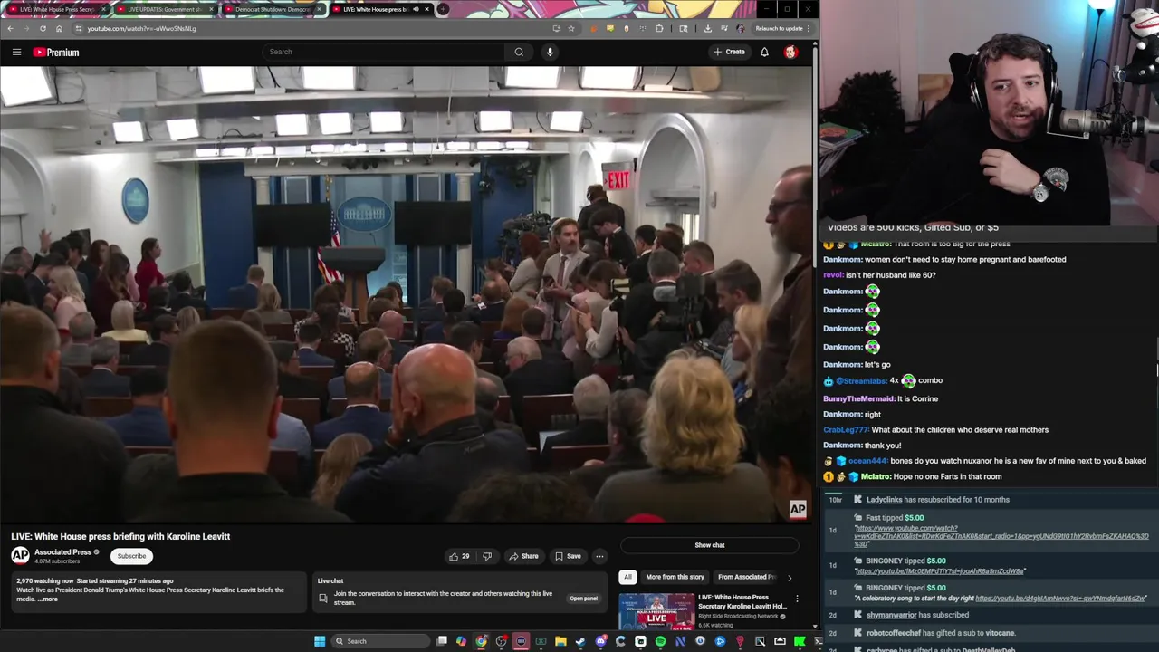Image resolution: width=1159 pixels, height=652 pixels.
Task: Reload the page in Chrome
Action: (x=43, y=28)
